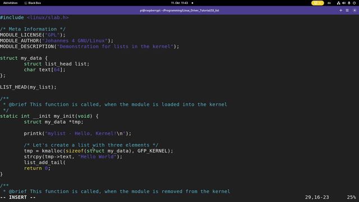Click the 'tmp = kmalloc(' line
The height and width of the screenshot is (202, 359).
[x=99, y=151]
